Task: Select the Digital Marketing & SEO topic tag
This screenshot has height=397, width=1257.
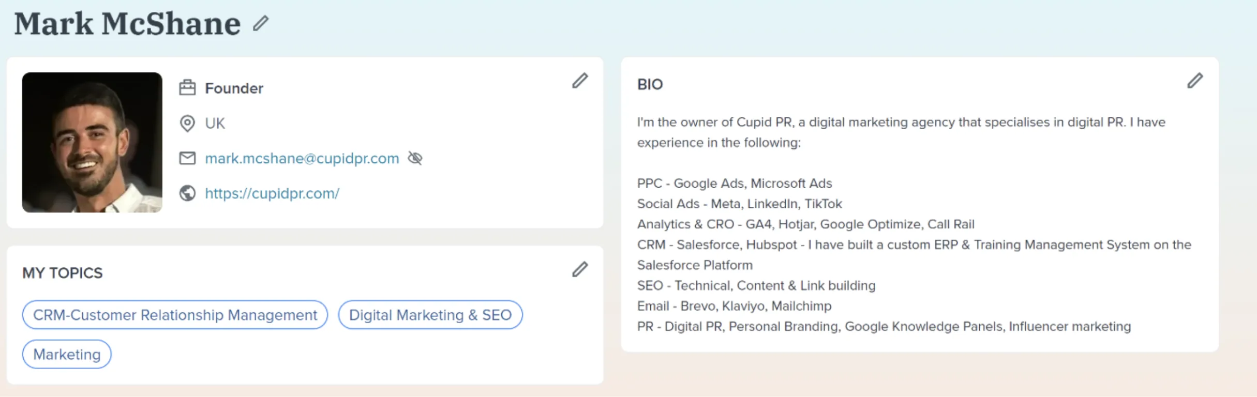Action: [430, 315]
